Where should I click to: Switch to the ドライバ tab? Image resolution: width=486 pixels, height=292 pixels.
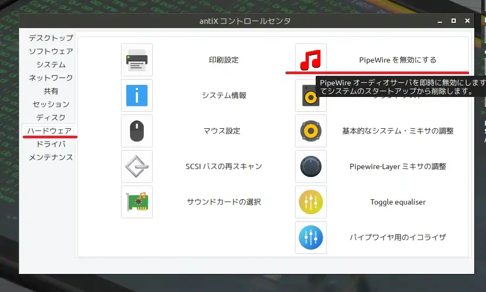51,144
